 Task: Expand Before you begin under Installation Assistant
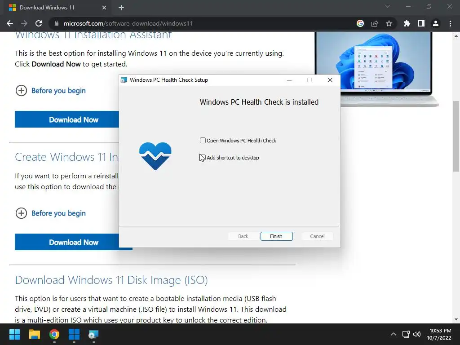coord(50,90)
